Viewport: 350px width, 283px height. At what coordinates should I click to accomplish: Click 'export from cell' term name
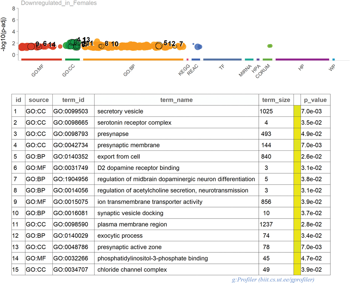pos(119,157)
